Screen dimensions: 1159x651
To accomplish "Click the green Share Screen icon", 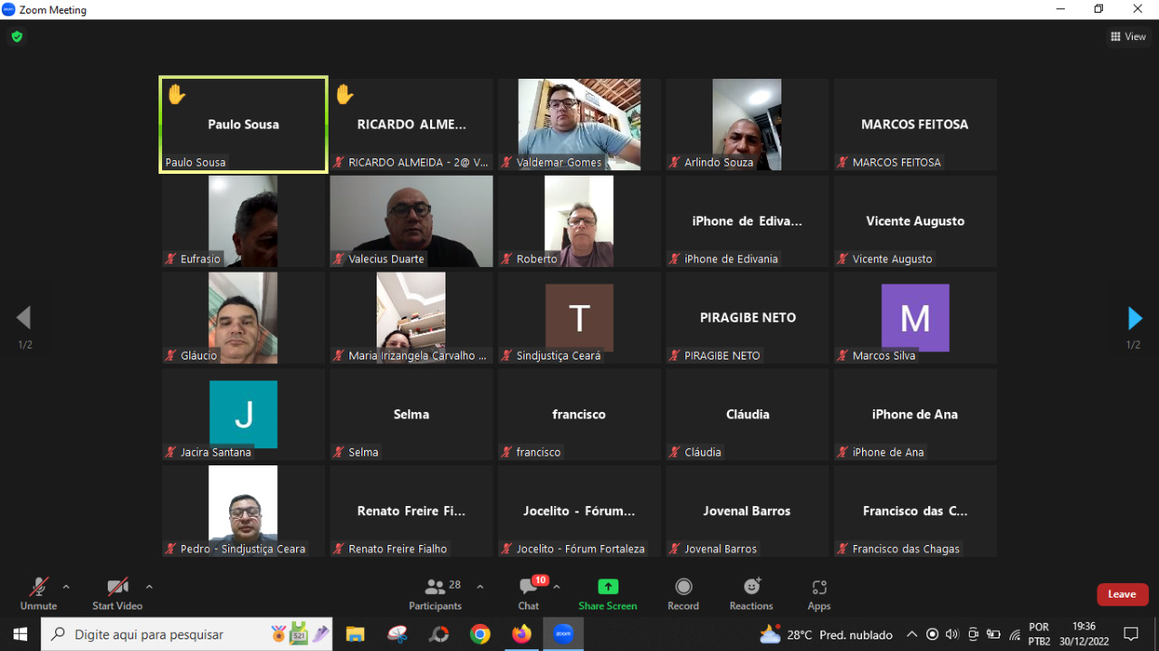I will coord(608,587).
